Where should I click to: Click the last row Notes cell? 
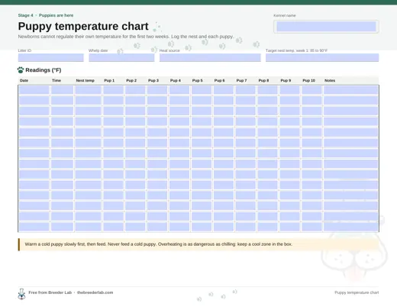coord(351,227)
